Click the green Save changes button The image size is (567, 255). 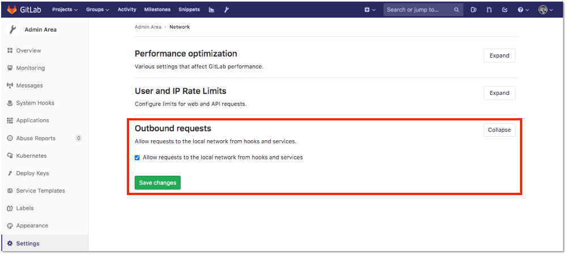(157, 183)
